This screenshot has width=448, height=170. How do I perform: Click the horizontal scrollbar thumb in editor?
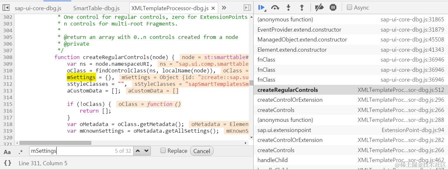click(x=55, y=143)
